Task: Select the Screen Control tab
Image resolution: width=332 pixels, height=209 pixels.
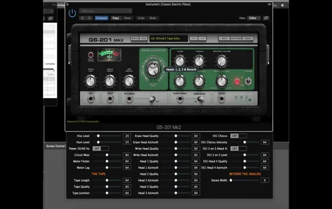Action: coord(56,146)
